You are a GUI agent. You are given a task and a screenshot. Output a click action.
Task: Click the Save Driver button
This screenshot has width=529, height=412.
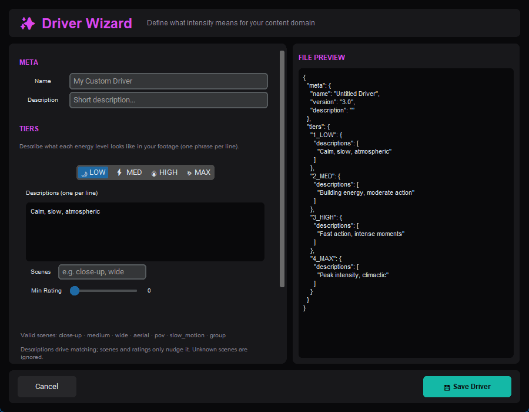pos(467,386)
